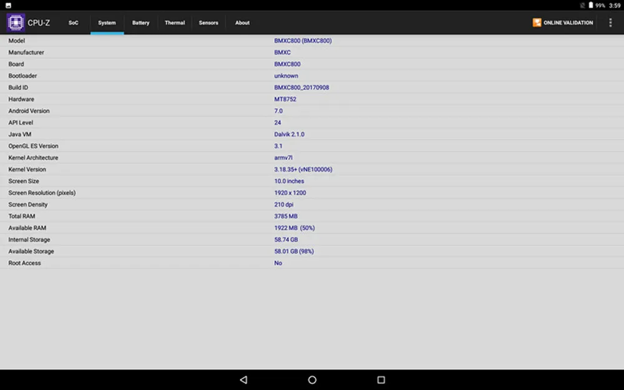Tap Kernel Version value 3.18.35+ (vNE100006)
The image size is (624, 390).
(303, 170)
